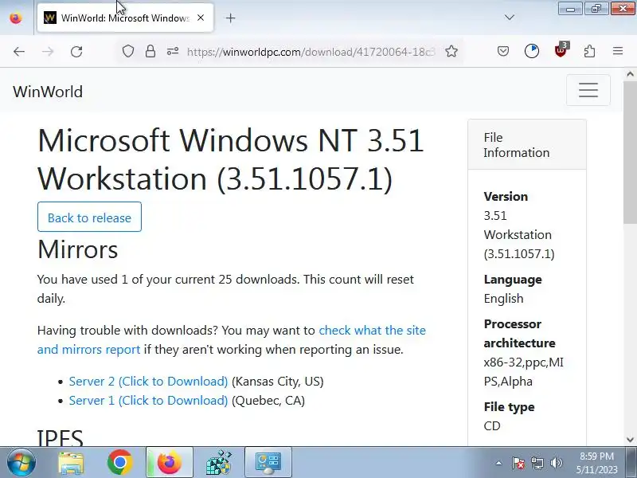Download from Server 1 Quebec
Screen dimensions: 637x478
[148, 401]
